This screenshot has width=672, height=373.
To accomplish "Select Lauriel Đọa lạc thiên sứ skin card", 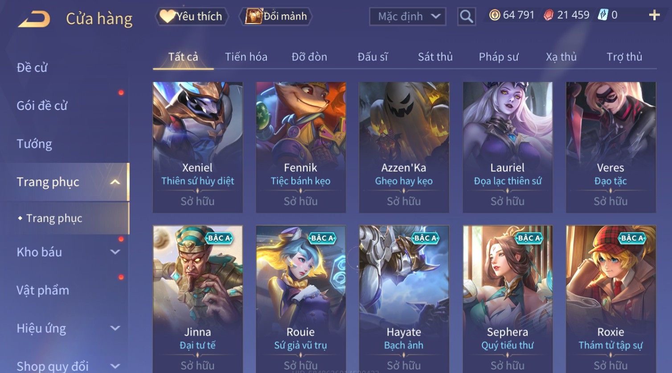I will (508, 147).
